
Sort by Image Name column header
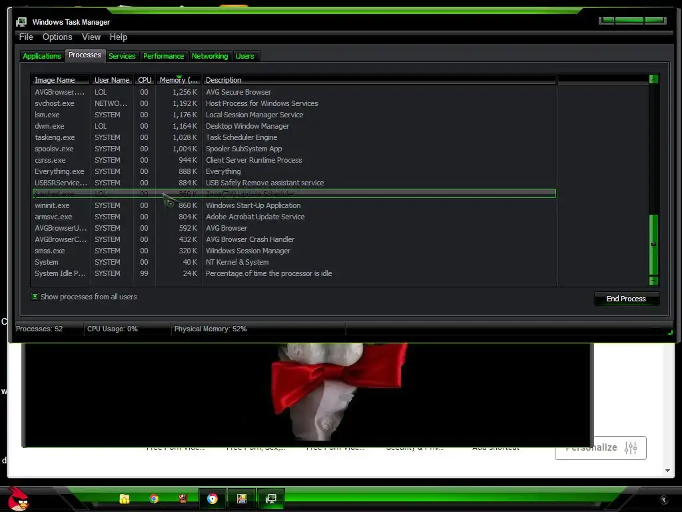pyautogui.click(x=61, y=80)
